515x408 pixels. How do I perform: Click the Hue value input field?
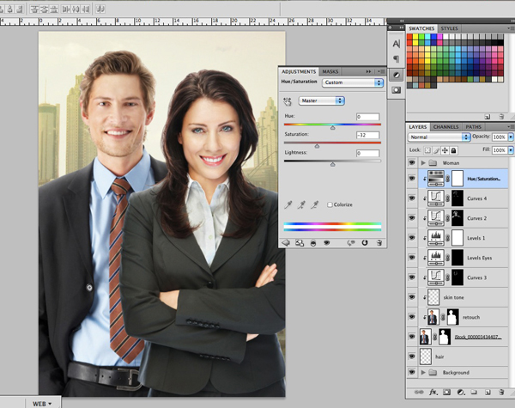[x=368, y=117]
